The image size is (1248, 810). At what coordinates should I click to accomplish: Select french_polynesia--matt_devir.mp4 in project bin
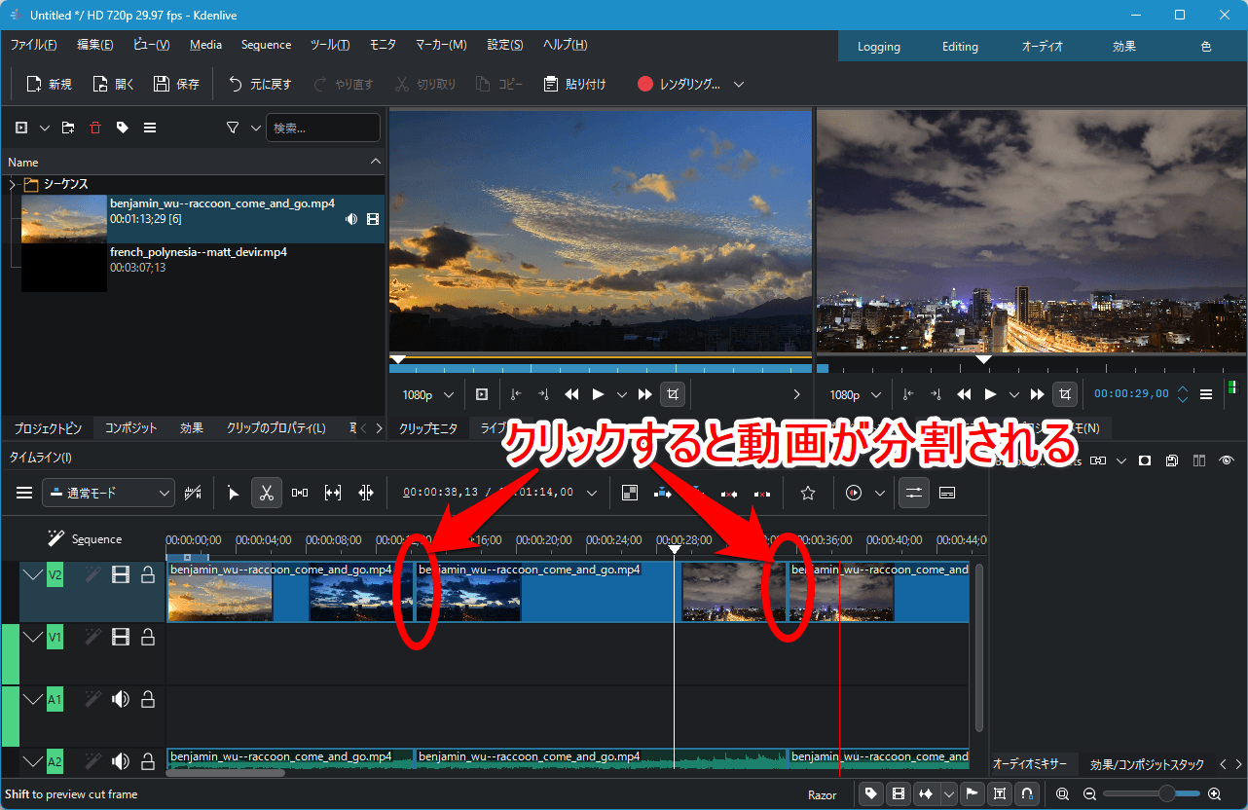pyautogui.click(x=198, y=252)
